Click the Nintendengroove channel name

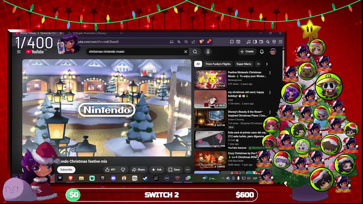[x=235, y=80]
